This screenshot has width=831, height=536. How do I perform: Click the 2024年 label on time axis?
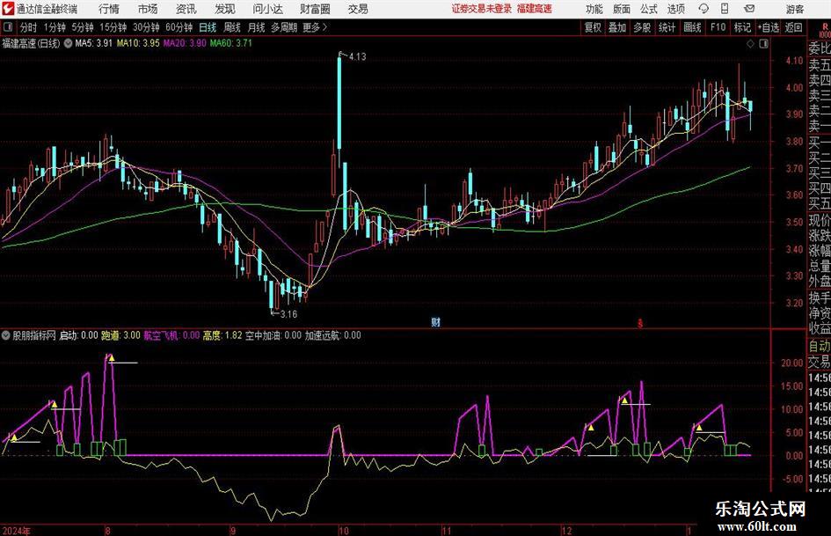16,530
